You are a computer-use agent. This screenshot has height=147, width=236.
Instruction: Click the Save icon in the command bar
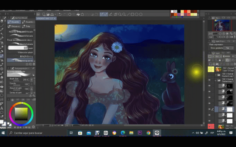click(52, 14)
